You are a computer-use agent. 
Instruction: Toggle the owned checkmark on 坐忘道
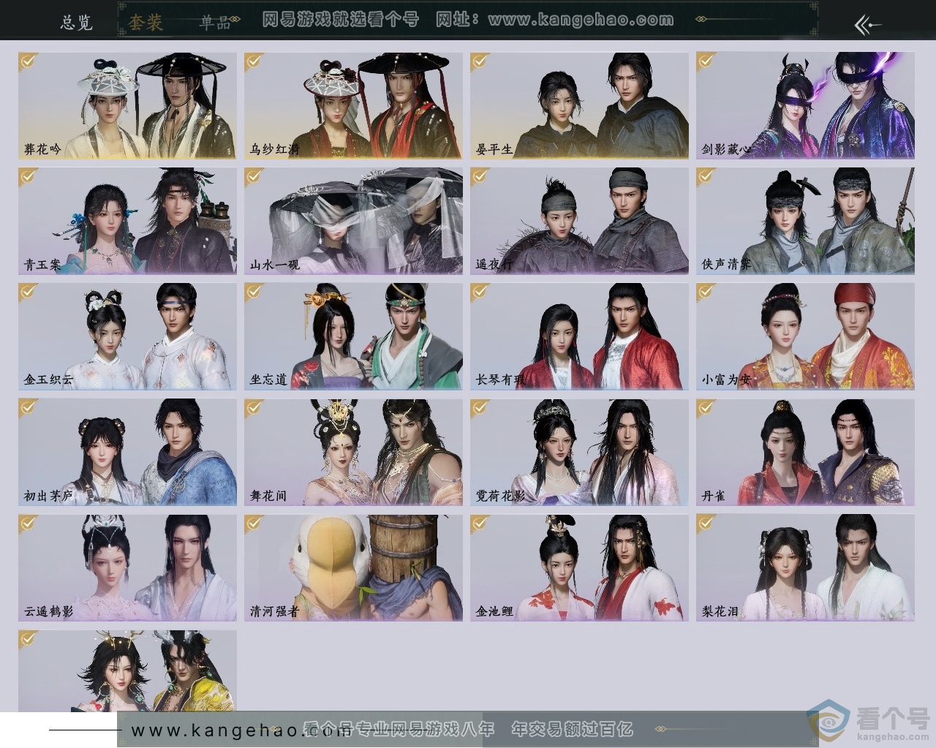click(x=254, y=292)
